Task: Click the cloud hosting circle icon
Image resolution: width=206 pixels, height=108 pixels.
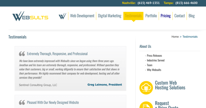Action: click(x=146, y=87)
